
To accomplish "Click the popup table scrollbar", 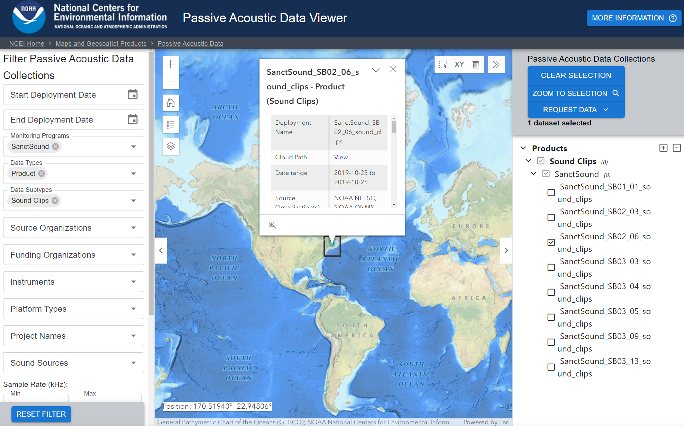I will coord(394,127).
